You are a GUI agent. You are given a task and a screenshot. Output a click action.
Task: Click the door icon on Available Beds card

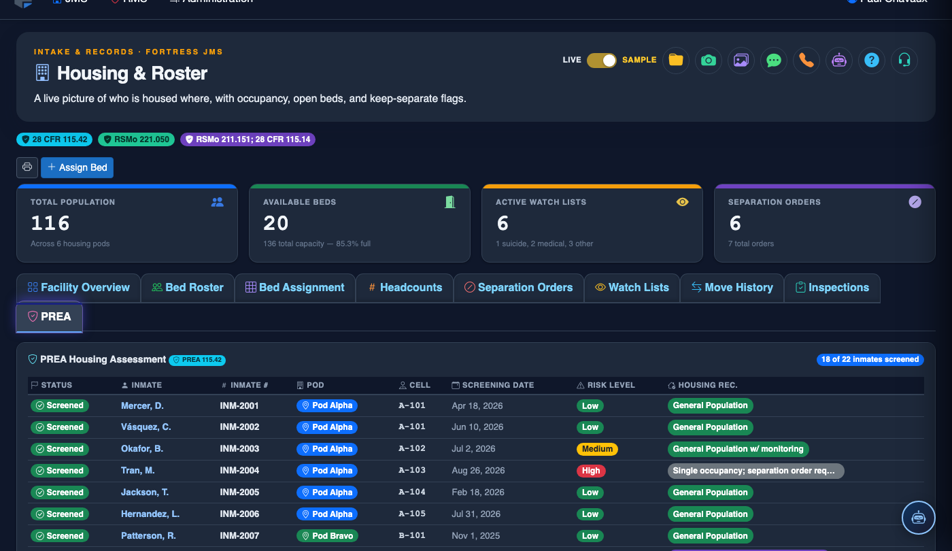tap(449, 202)
